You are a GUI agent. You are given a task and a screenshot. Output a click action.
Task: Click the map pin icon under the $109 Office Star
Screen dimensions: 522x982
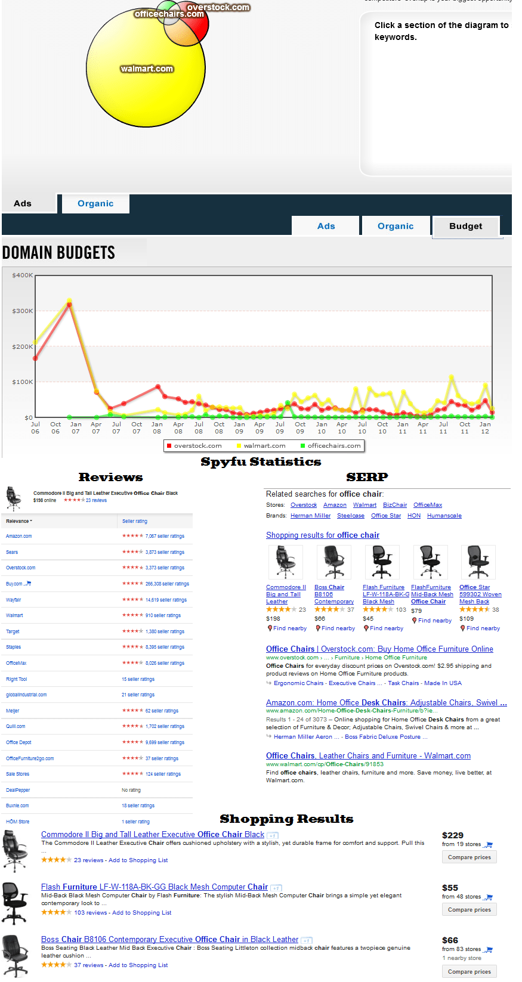point(462,628)
